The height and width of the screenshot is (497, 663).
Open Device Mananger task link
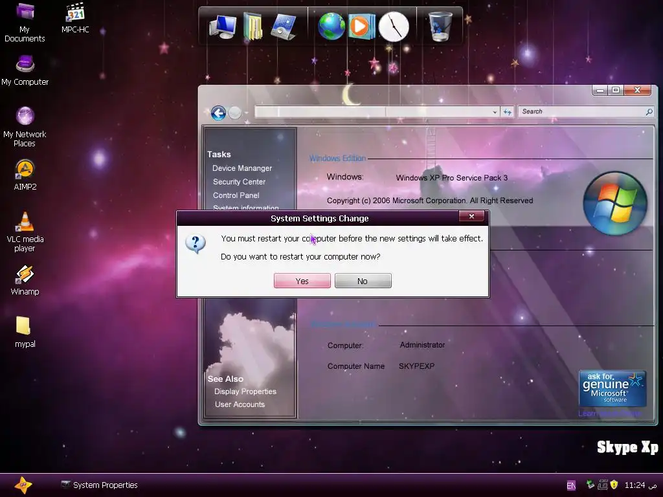click(242, 168)
